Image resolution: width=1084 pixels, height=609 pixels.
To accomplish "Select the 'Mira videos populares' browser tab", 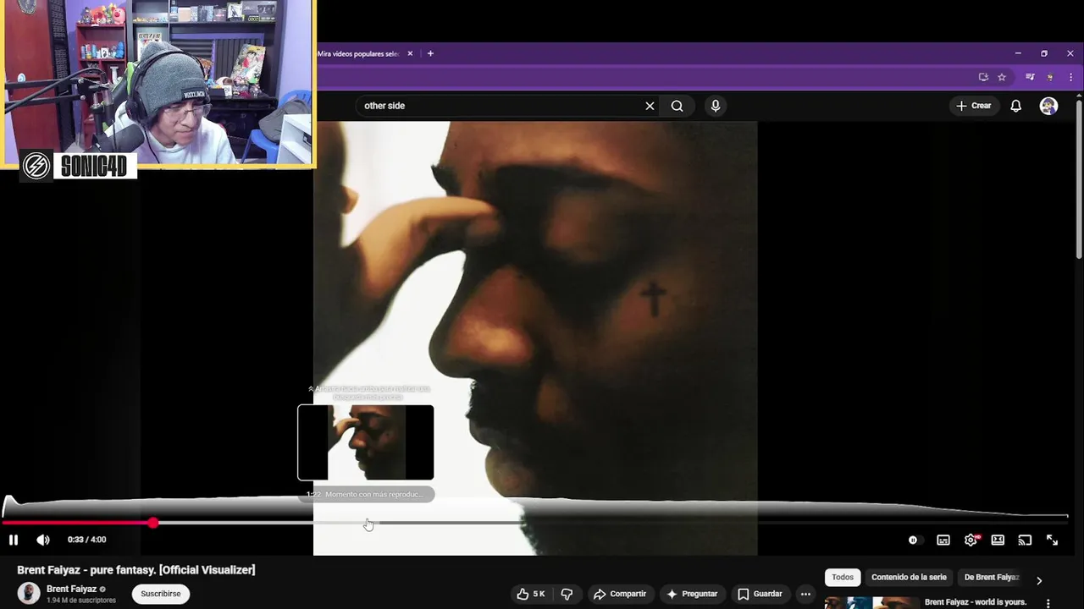I will (x=358, y=53).
